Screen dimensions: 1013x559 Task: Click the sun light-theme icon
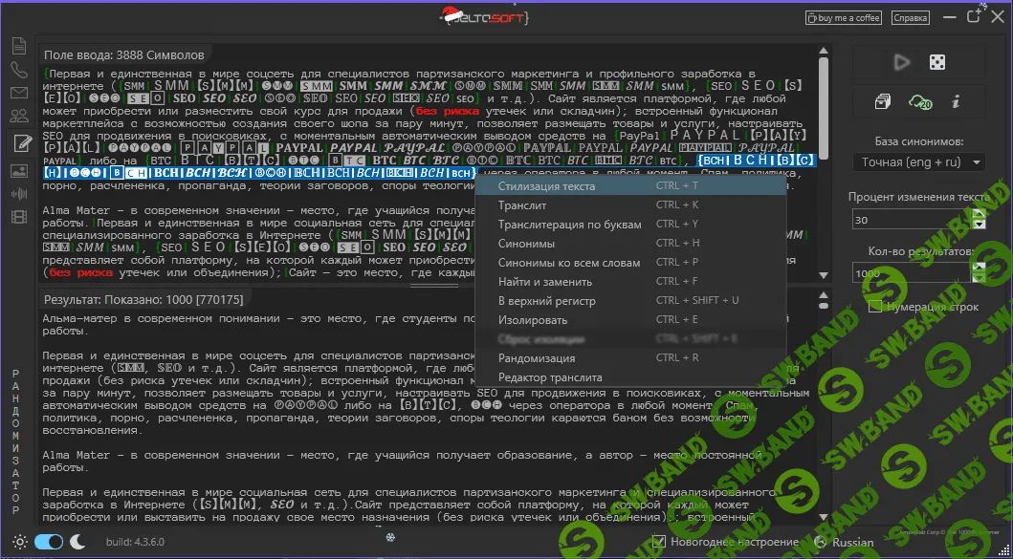(x=20, y=542)
